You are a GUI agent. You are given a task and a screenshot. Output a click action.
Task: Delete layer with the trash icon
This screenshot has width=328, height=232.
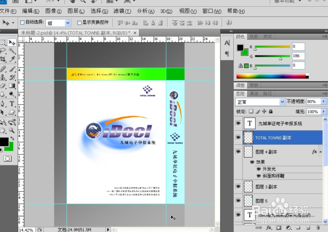[x=318, y=227]
